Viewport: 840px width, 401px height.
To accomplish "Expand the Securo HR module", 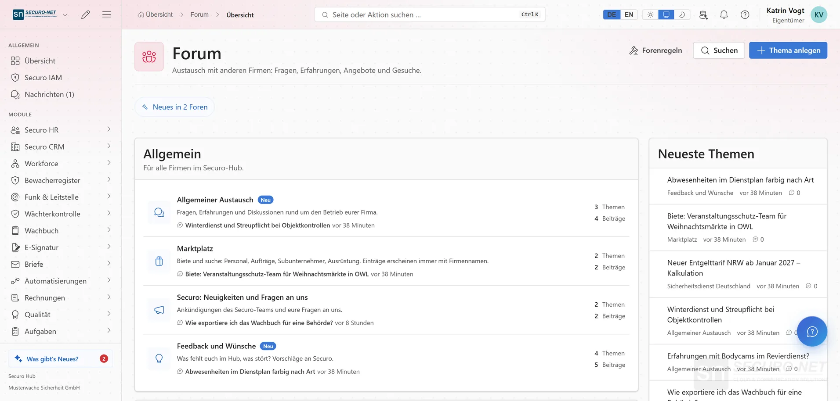I will click(109, 129).
